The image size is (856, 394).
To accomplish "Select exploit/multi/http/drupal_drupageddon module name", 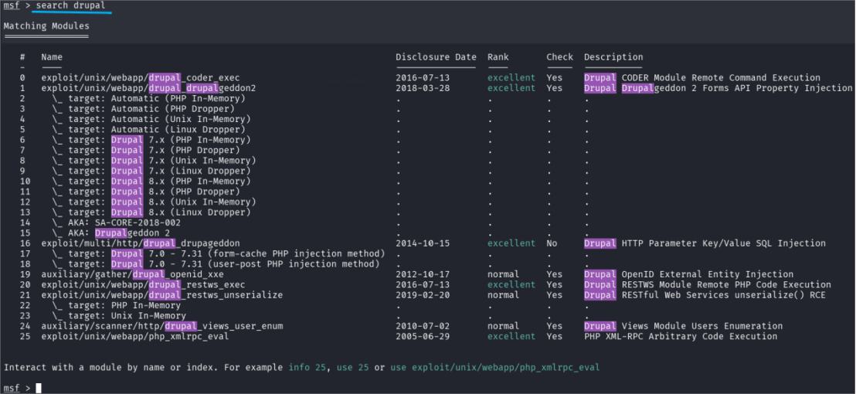I will tap(141, 243).
